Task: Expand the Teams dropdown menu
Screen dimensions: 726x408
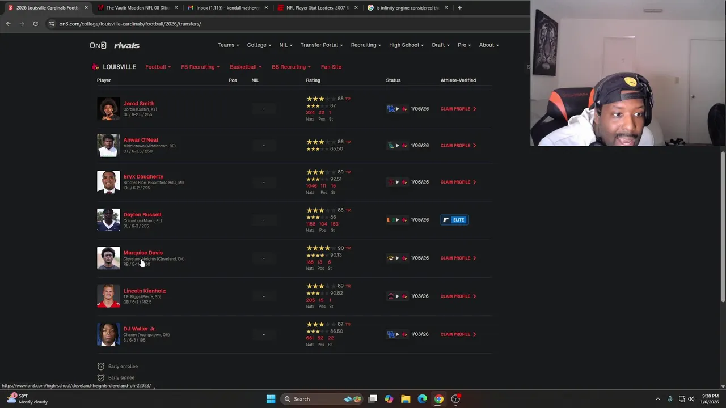Action: point(228,45)
